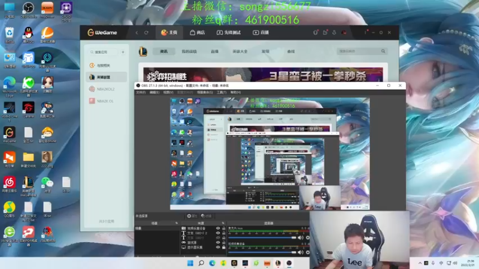Open the 场景集合(S) menu in OBS
The height and width of the screenshot is (269, 479).
[205, 93]
